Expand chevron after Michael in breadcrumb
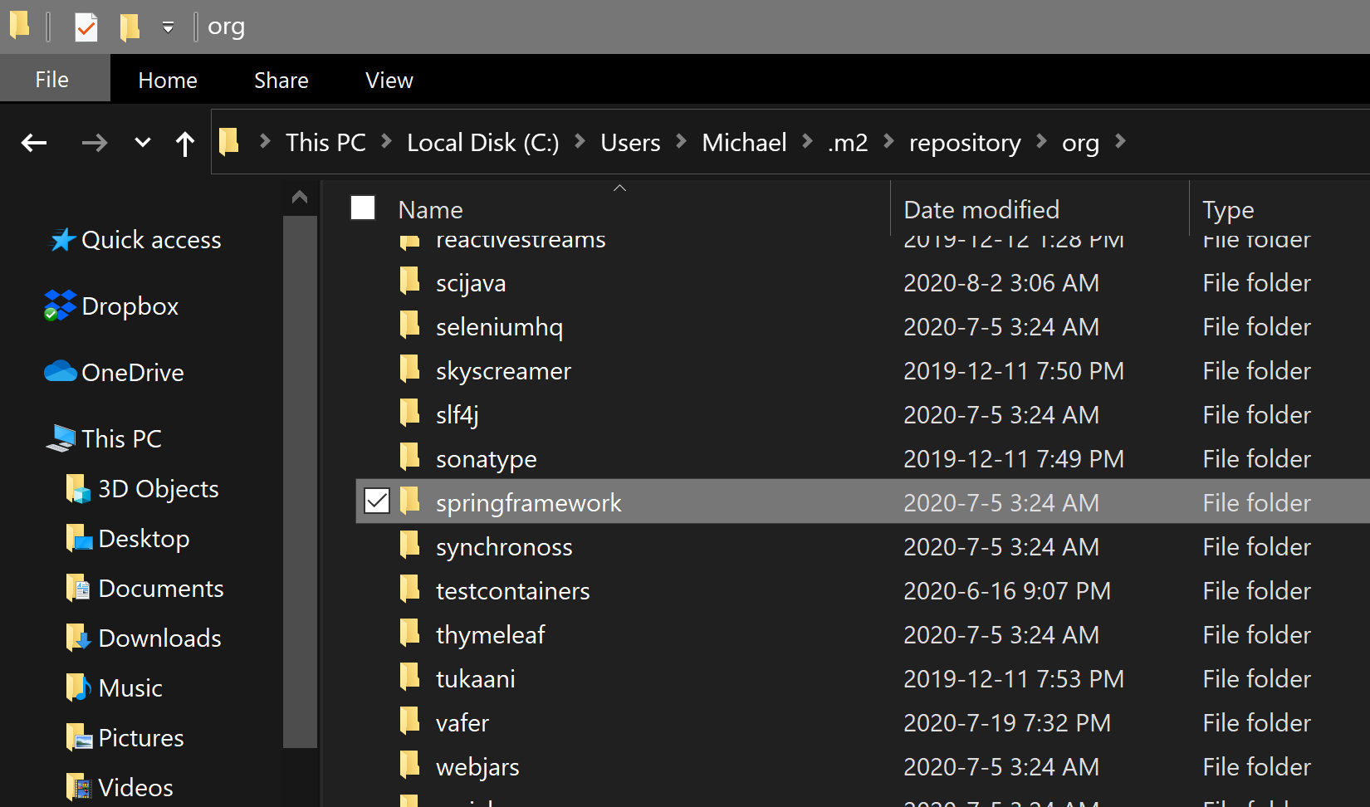Screen dimensions: 1370x807 (x=807, y=142)
